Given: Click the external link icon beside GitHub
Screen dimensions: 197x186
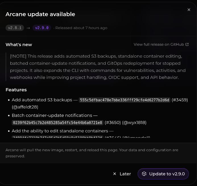Looking at the screenshot, I should coord(187,45).
